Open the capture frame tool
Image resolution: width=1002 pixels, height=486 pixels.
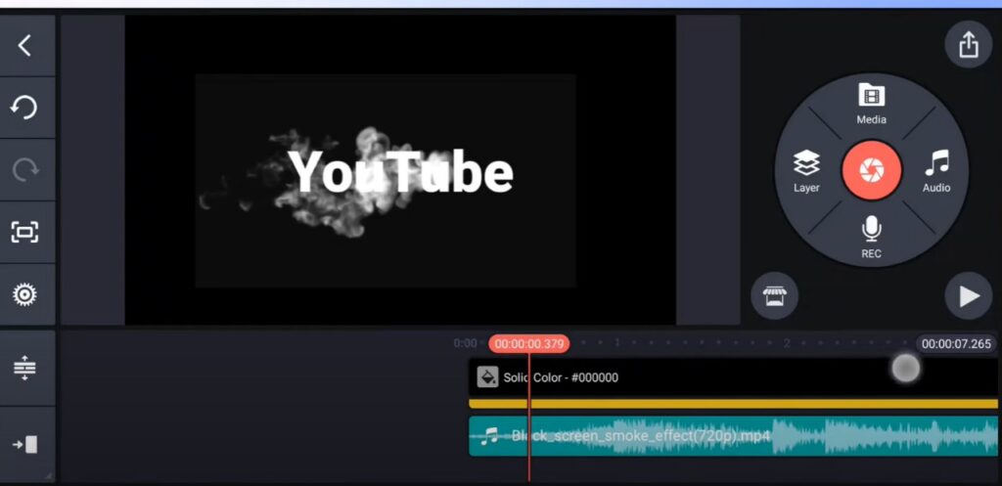tap(24, 232)
